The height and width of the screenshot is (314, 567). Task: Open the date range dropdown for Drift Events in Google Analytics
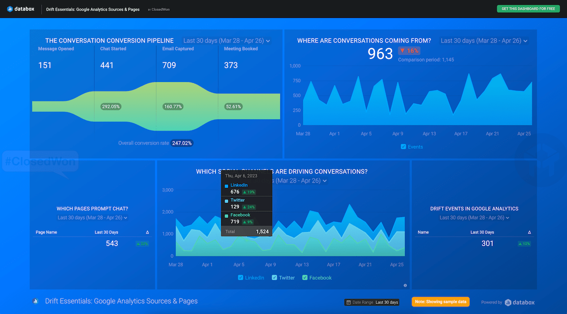tap(474, 218)
